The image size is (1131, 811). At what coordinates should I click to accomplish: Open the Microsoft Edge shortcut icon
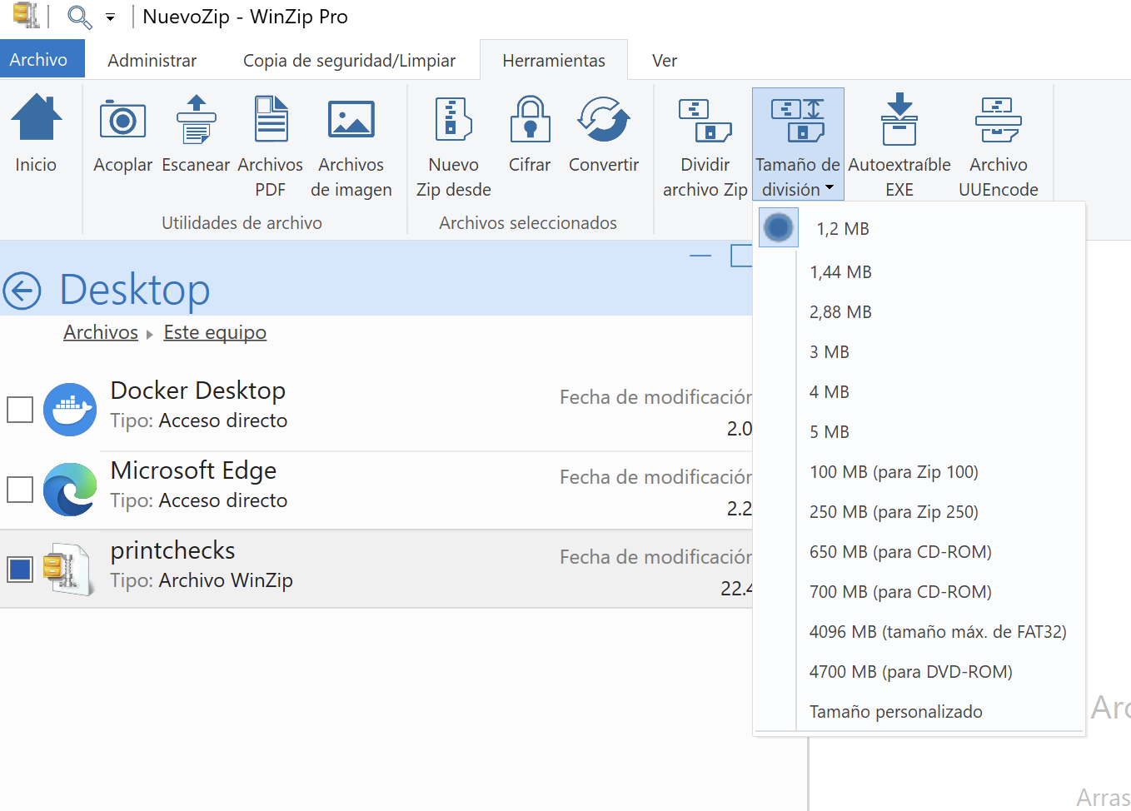[70, 490]
